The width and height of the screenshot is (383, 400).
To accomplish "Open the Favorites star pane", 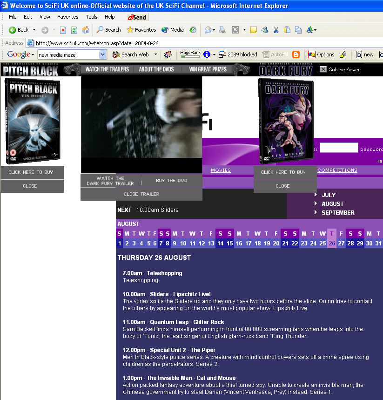I will pyautogui.click(x=141, y=30).
